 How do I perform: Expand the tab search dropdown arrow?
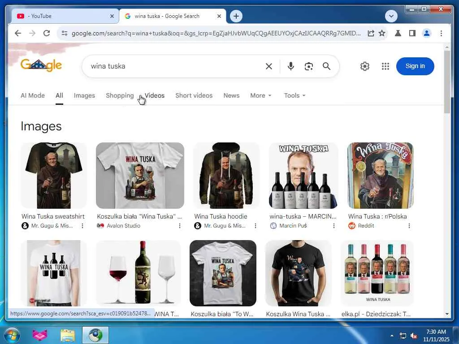click(x=391, y=16)
